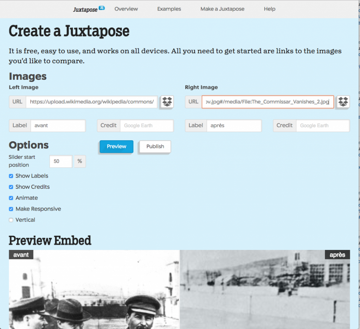Click the left image URL field
360x329 pixels.
92,102
